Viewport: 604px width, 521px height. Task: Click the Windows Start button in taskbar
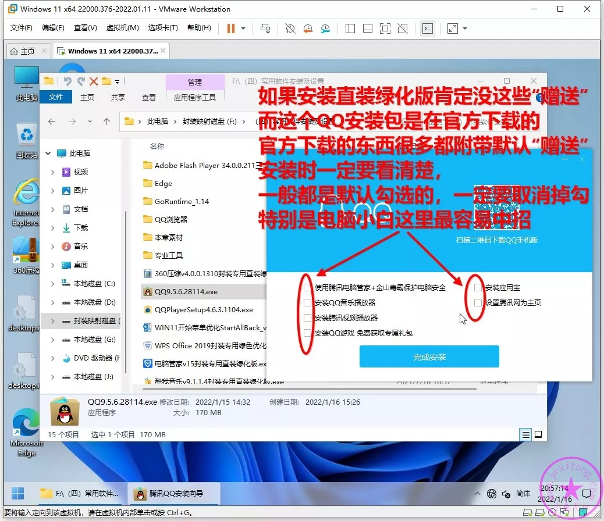[18, 493]
